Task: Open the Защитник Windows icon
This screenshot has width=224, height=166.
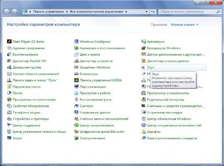Action: (x=76, y=67)
